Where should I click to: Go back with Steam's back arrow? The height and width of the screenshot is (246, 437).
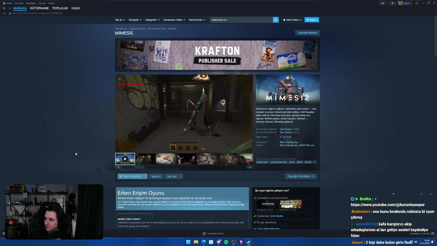tap(4, 8)
